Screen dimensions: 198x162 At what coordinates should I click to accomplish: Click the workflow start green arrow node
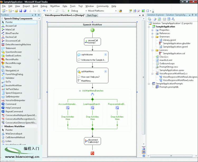[x=92, y=30]
